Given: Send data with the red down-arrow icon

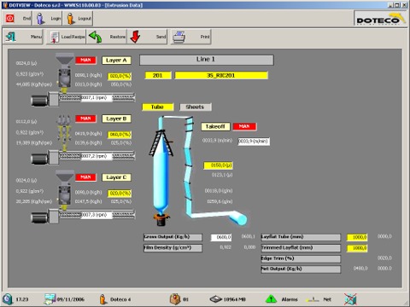Looking at the screenshot, I should coord(135,37).
